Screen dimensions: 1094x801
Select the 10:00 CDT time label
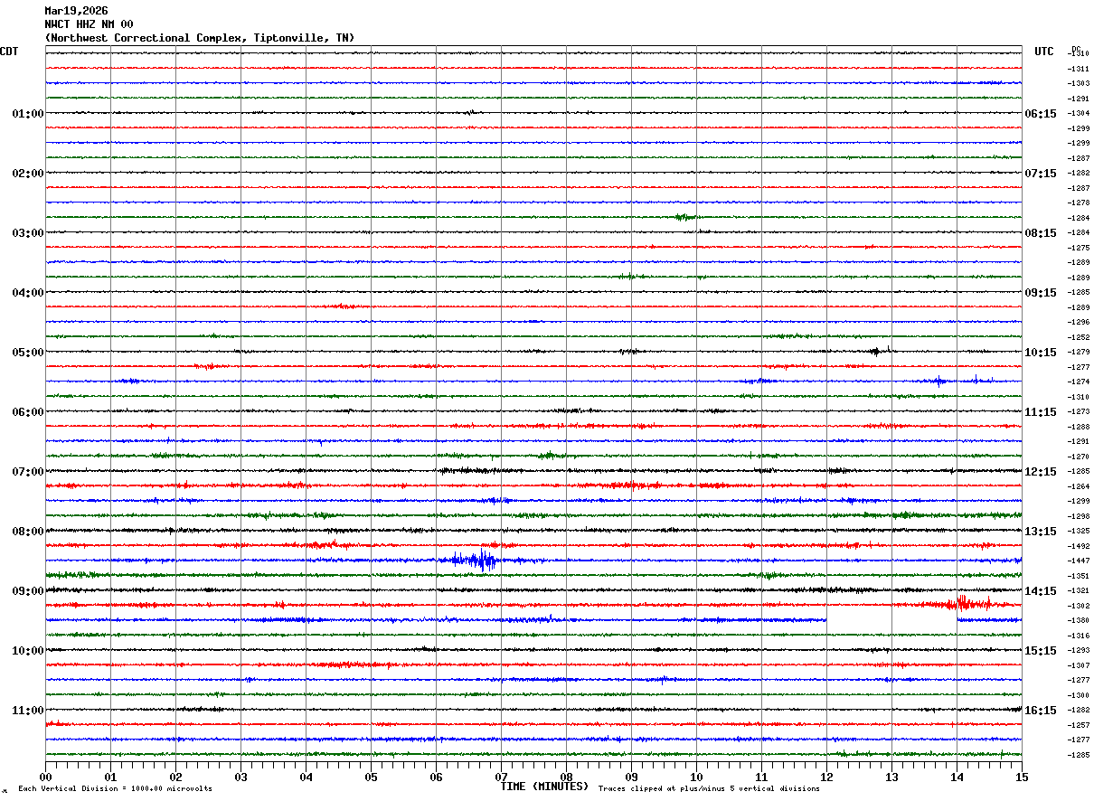pyautogui.click(x=28, y=651)
